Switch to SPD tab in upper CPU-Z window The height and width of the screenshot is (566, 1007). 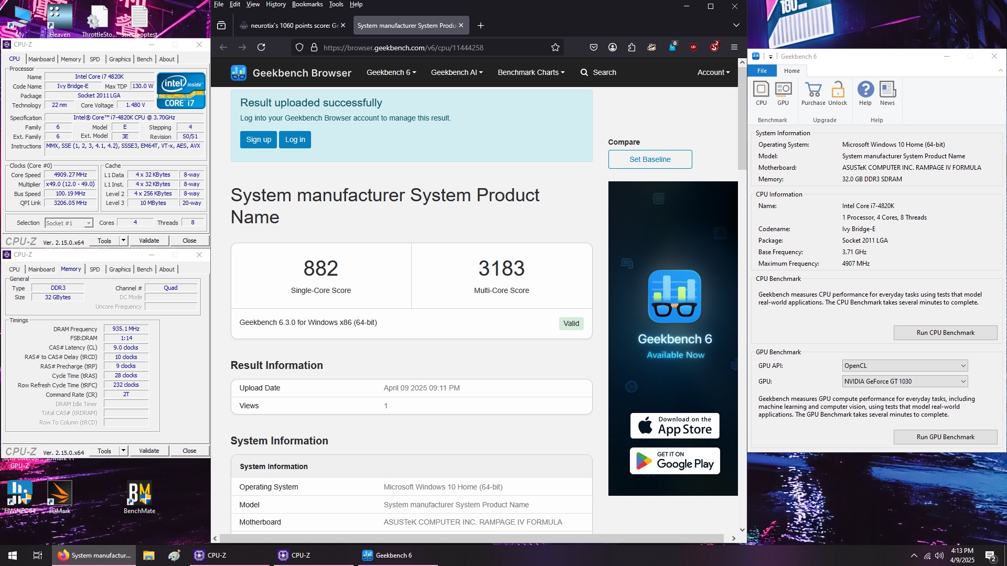94,59
